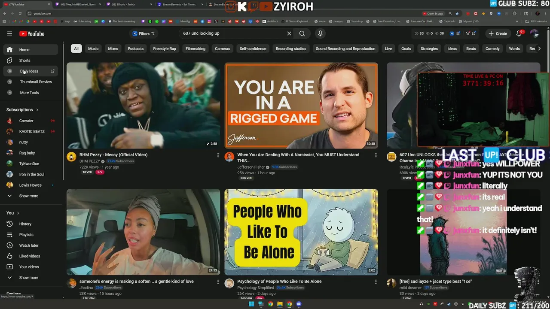Open Discord from the taskbar
Viewport: 550px width, 309px height.
click(299, 304)
